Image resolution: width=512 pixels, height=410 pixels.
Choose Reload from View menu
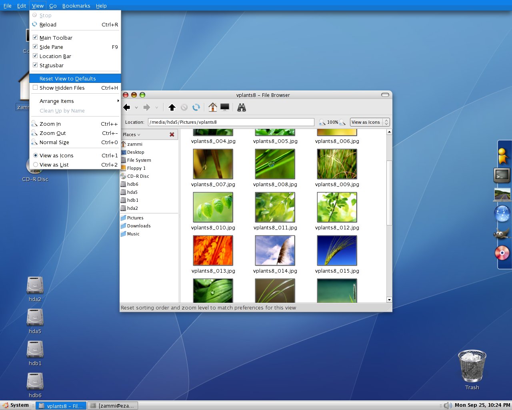coord(75,24)
